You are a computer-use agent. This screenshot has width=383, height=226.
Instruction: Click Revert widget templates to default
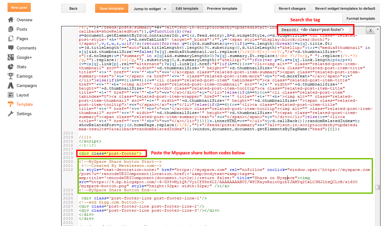pyautogui.click(x=345, y=8)
